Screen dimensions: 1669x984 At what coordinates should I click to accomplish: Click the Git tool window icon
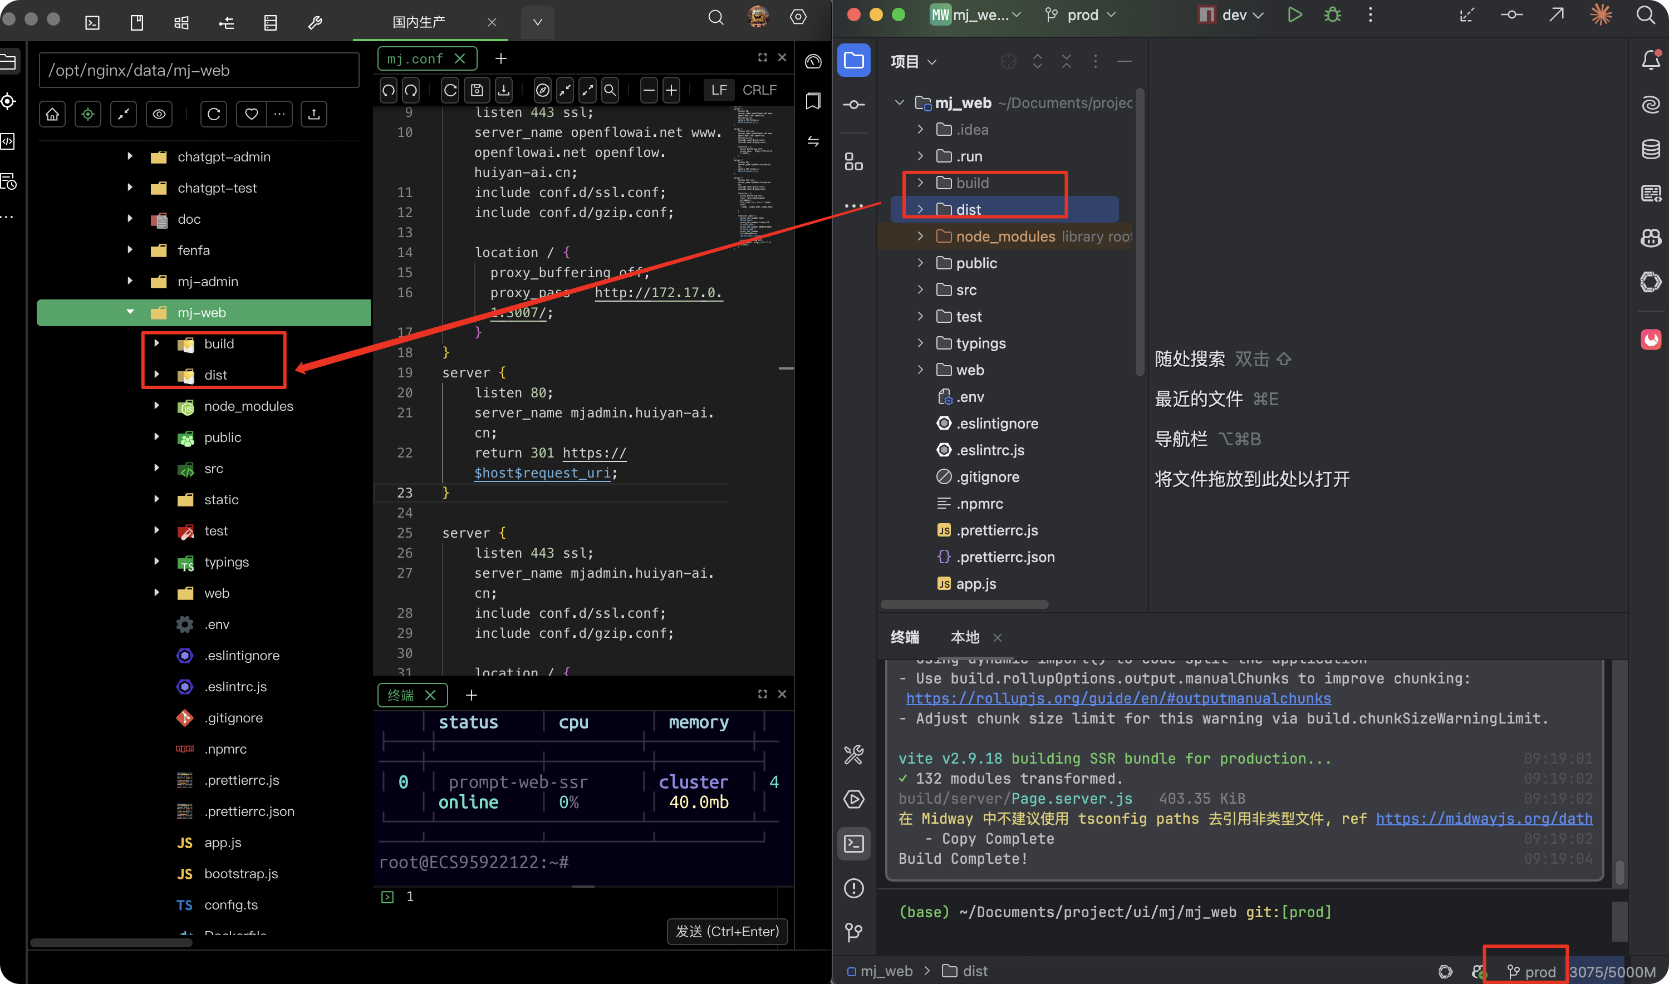853,932
